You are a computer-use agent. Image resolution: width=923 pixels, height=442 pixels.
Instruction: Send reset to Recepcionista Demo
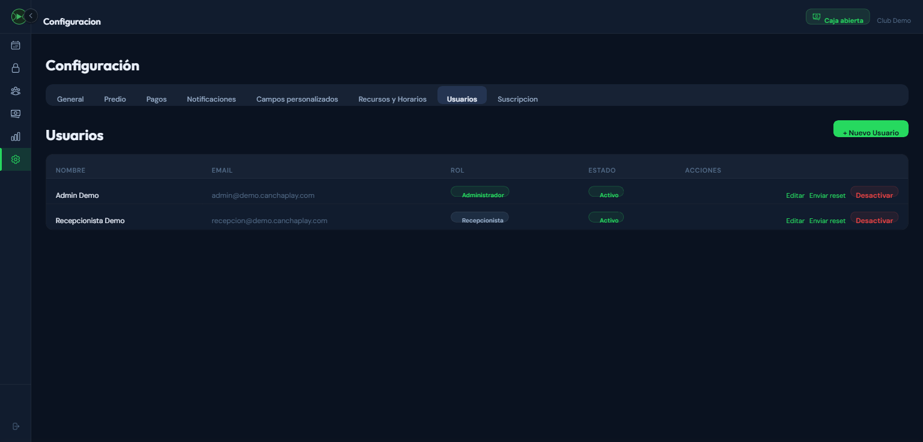(x=827, y=221)
